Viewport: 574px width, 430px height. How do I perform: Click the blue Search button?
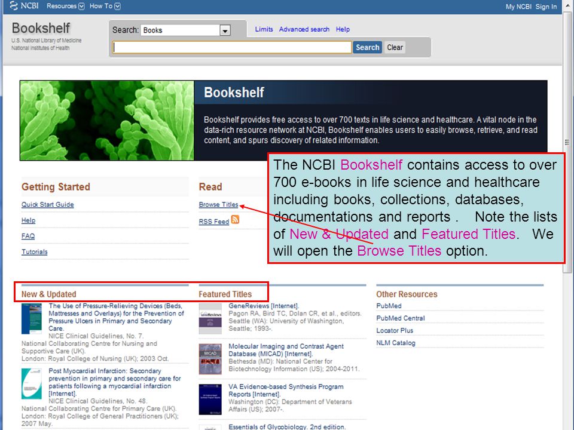click(x=368, y=48)
